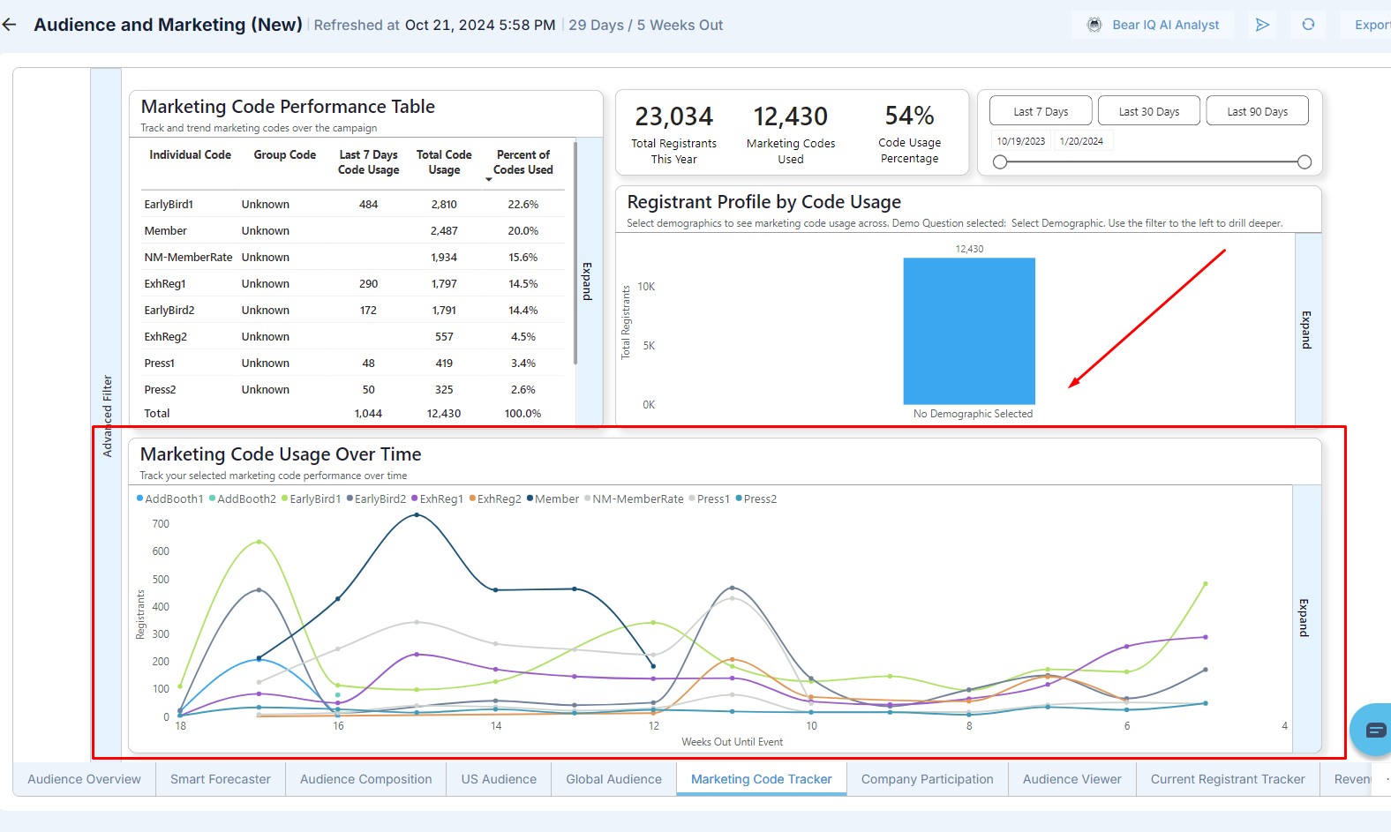Edit end date 1/20/2024 field
Screen dimensions: 1391x832
1082,141
